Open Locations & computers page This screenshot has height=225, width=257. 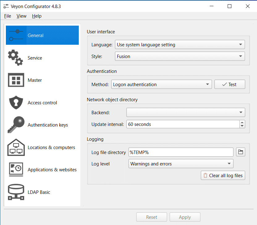click(42, 147)
